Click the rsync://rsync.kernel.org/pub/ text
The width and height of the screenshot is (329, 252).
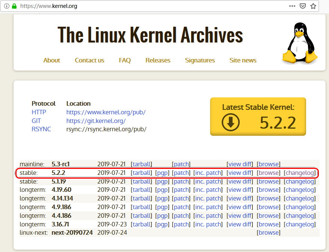coord(107,129)
